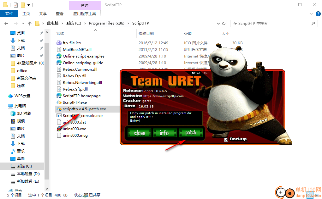Open 桌面 in Quick access sidebar
Viewport: 322px width, 199px height.
click(x=21, y=33)
